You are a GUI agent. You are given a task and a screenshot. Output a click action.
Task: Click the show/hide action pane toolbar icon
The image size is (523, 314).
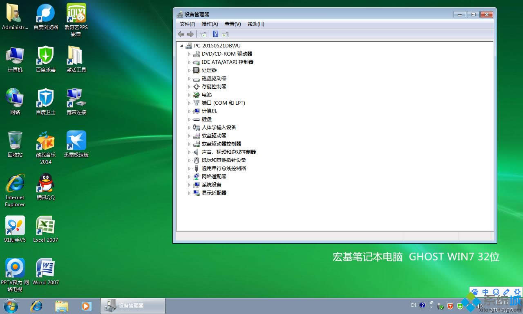(225, 34)
